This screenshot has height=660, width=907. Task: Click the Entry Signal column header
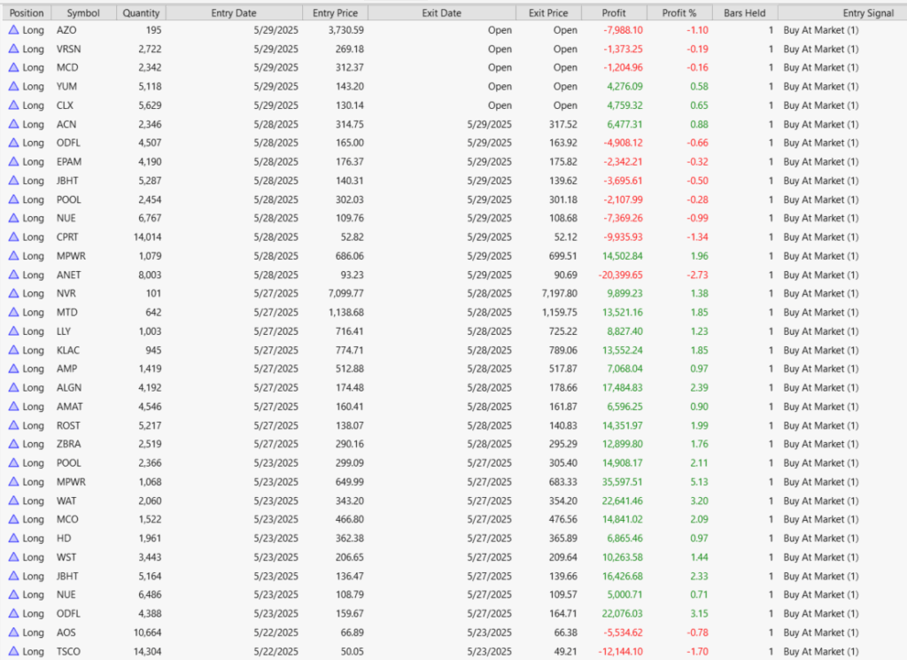pos(841,13)
